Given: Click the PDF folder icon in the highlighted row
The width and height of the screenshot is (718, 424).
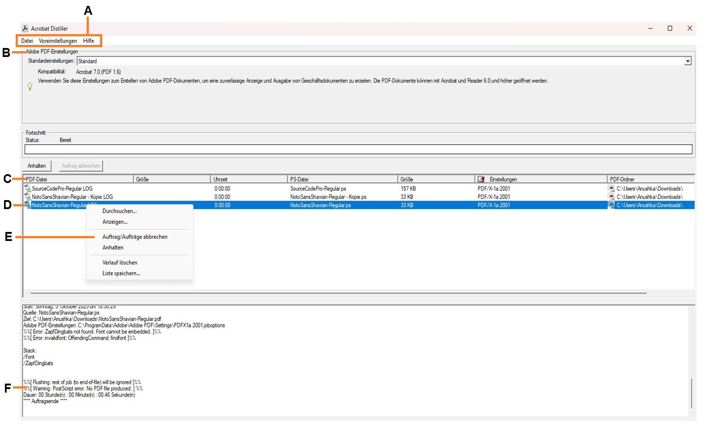Looking at the screenshot, I should pos(611,205).
